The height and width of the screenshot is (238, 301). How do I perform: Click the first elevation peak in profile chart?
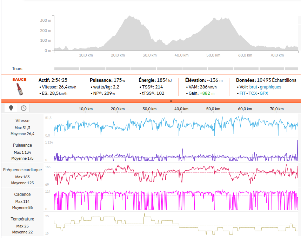point(130,16)
